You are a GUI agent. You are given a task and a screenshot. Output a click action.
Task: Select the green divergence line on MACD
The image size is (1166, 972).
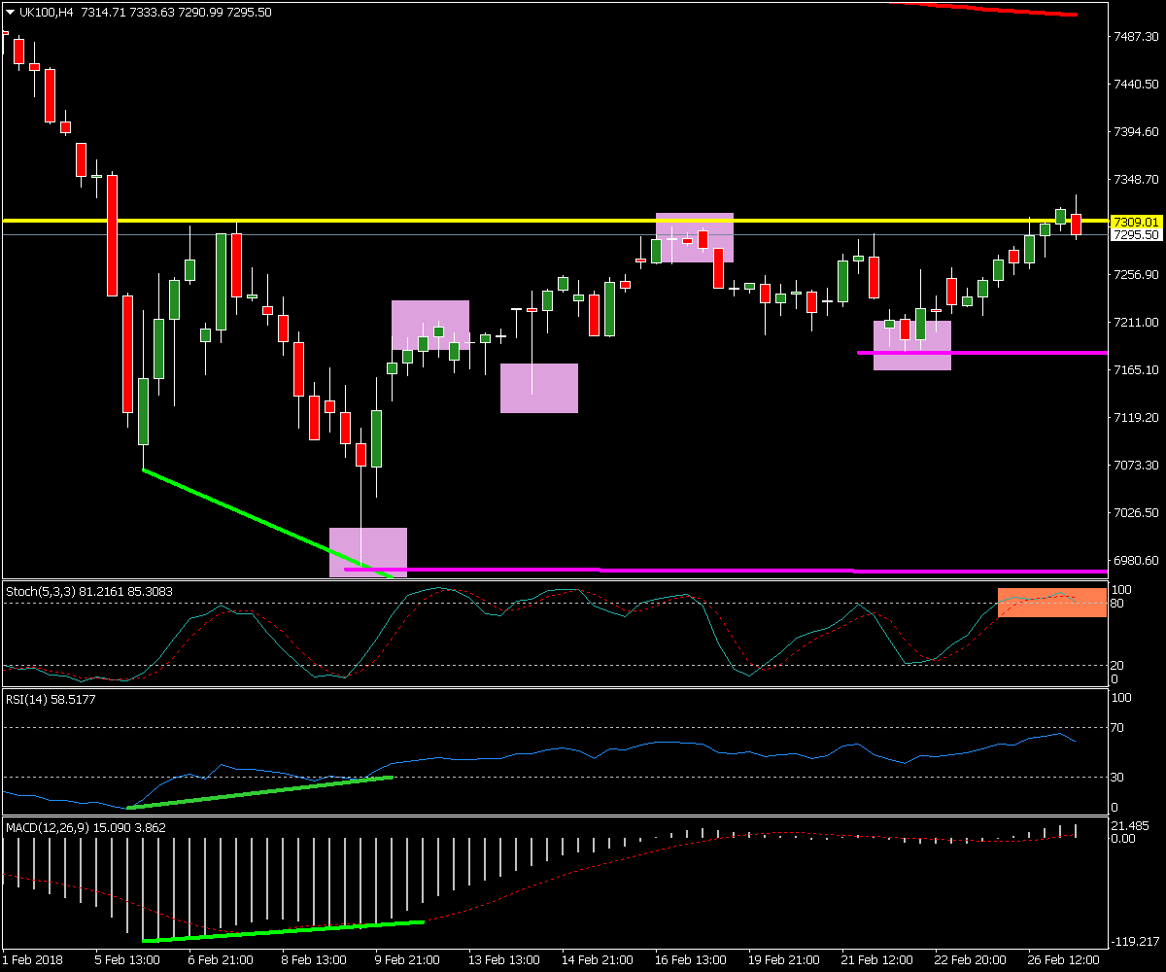tap(282, 931)
